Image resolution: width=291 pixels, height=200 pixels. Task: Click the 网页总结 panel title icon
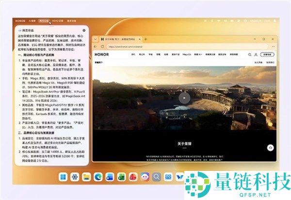[20, 30]
